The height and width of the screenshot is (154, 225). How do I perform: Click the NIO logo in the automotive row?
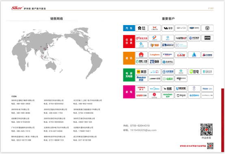coord(141,28)
